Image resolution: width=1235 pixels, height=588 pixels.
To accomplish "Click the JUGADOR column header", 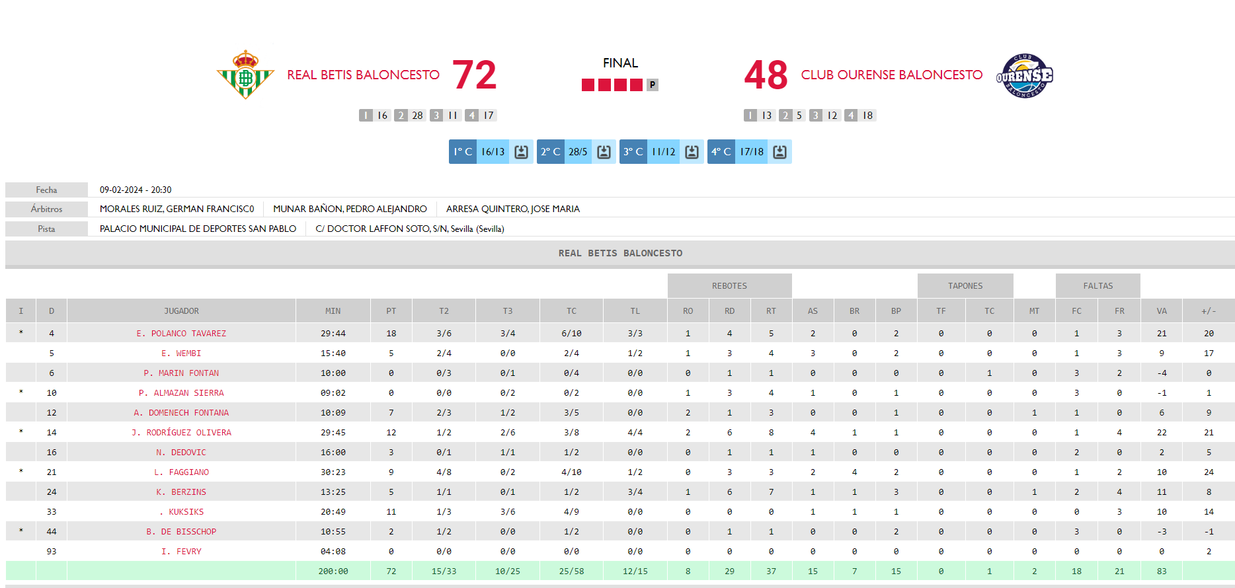I will (181, 311).
